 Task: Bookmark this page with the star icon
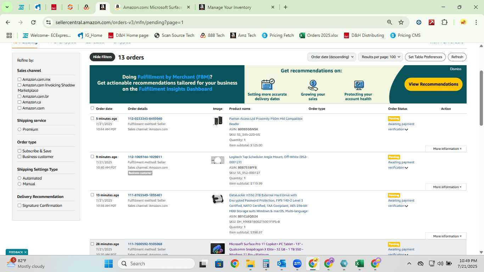(401, 22)
